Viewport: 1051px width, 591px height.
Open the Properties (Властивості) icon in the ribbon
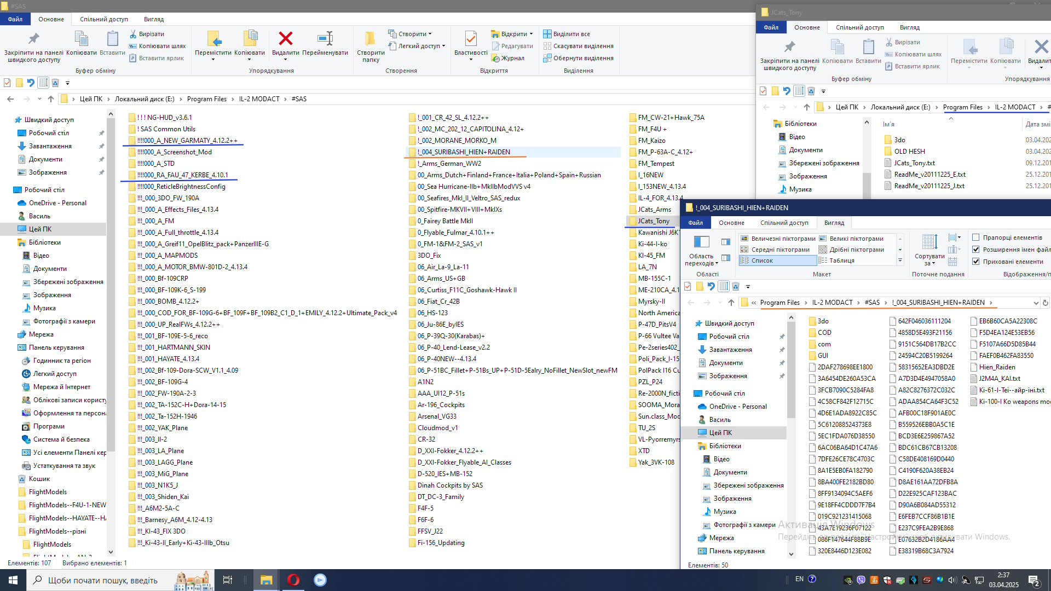point(471,39)
